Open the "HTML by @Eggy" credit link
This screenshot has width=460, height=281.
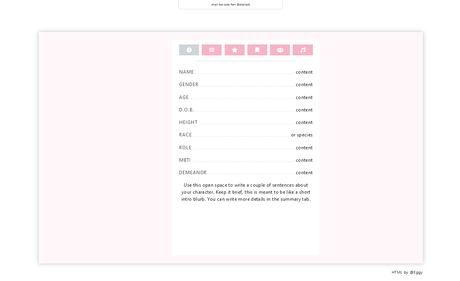[x=407, y=272]
